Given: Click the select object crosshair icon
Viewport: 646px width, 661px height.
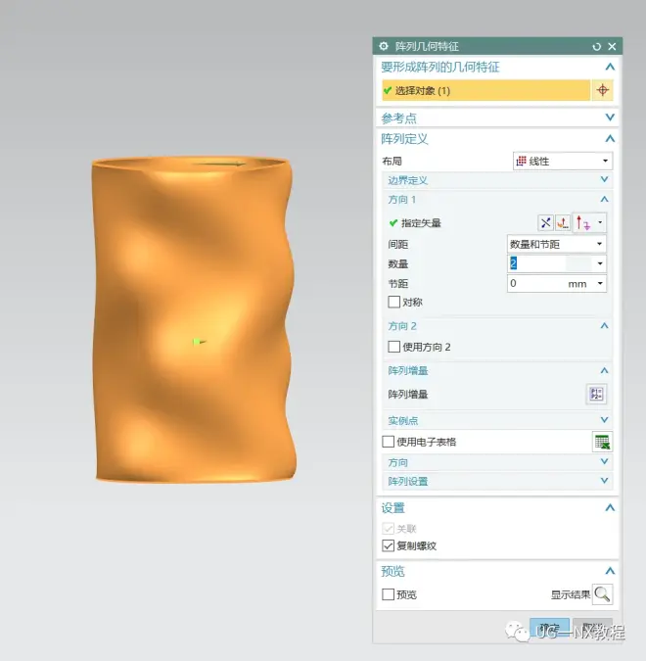Looking at the screenshot, I should click(603, 90).
